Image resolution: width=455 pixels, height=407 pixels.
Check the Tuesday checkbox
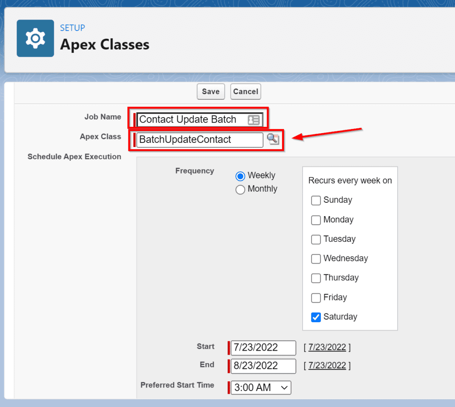click(x=316, y=239)
